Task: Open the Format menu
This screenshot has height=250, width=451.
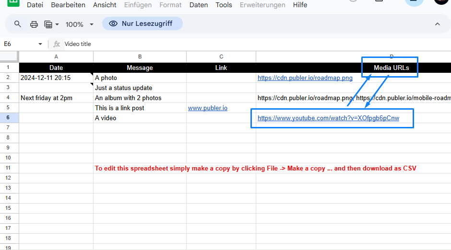Action: (170, 5)
